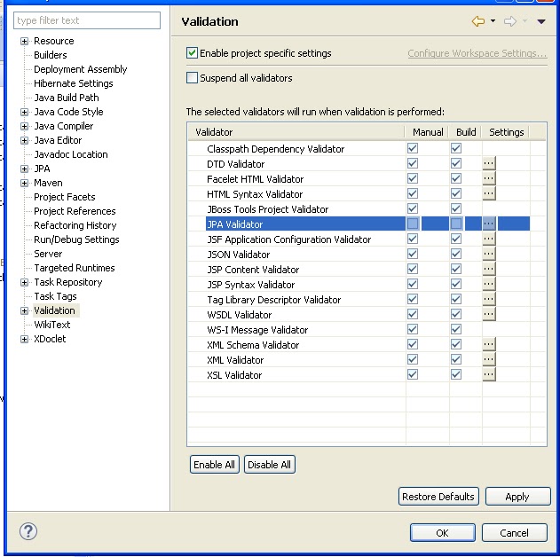Click the help question mark icon

click(x=28, y=531)
